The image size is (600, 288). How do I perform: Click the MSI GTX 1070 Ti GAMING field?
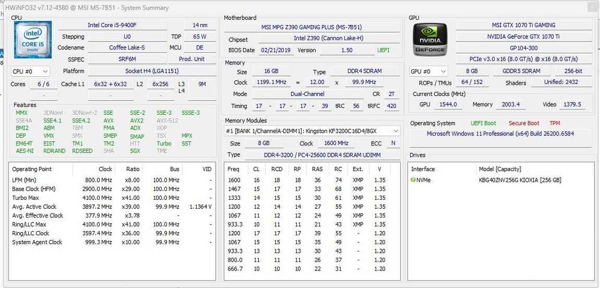[x=523, y=25]
